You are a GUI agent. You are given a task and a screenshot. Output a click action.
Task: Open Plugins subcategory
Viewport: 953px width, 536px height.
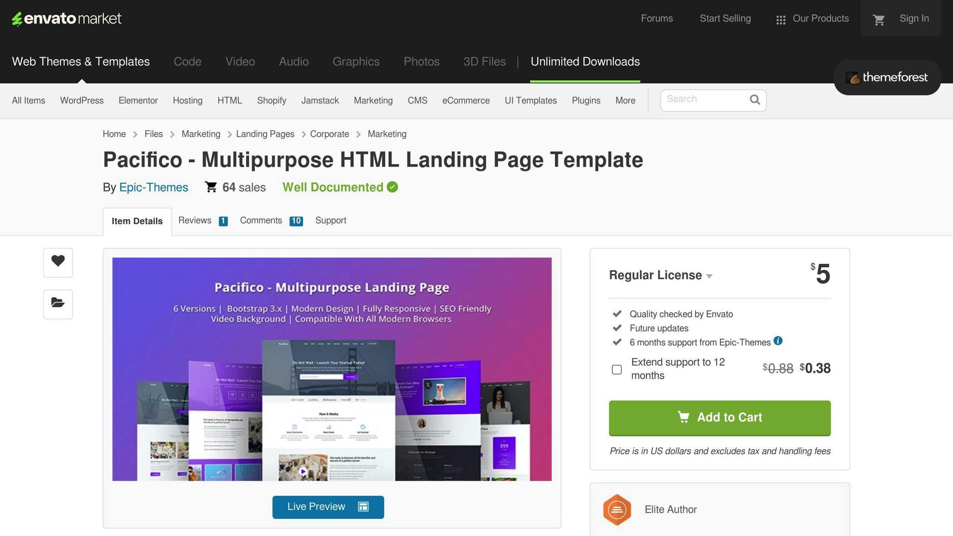point(586,100)
